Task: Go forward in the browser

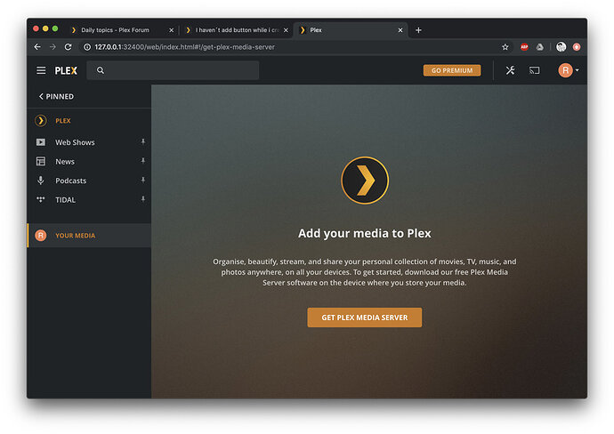Action: pyautogui.click(x=53, y=47)
